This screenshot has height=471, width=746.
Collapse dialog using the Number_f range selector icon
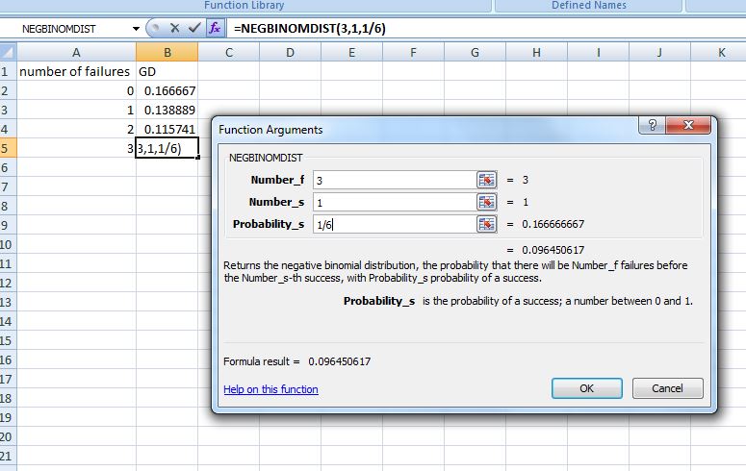pyautogui.click(x=486, y=180)
